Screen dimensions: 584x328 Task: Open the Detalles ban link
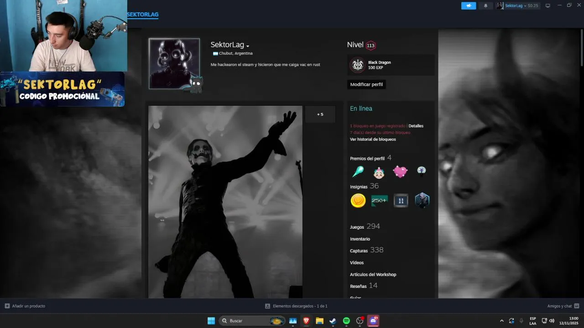pyautogui.click(x=416, y=126)
